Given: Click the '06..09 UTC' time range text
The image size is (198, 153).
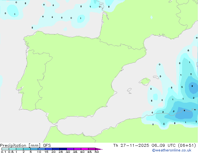Looking at the screenshot, I should pyautogui.click(x=164, y=146).
